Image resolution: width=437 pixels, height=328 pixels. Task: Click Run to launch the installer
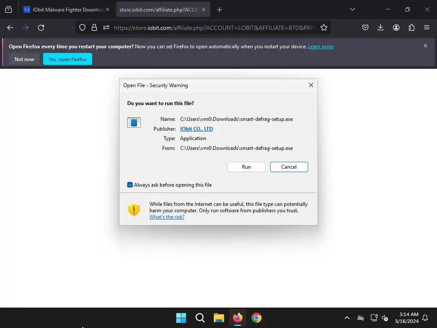[246, 167]
